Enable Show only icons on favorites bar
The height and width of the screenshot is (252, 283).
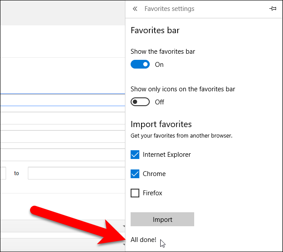[140, 102]
